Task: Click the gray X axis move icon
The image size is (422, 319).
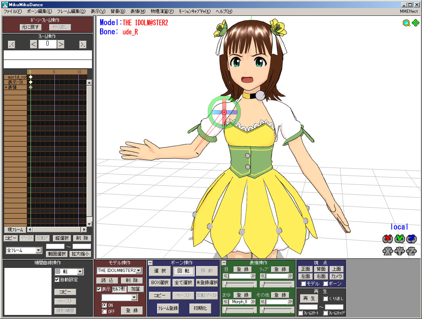Action: coord(387,251)
